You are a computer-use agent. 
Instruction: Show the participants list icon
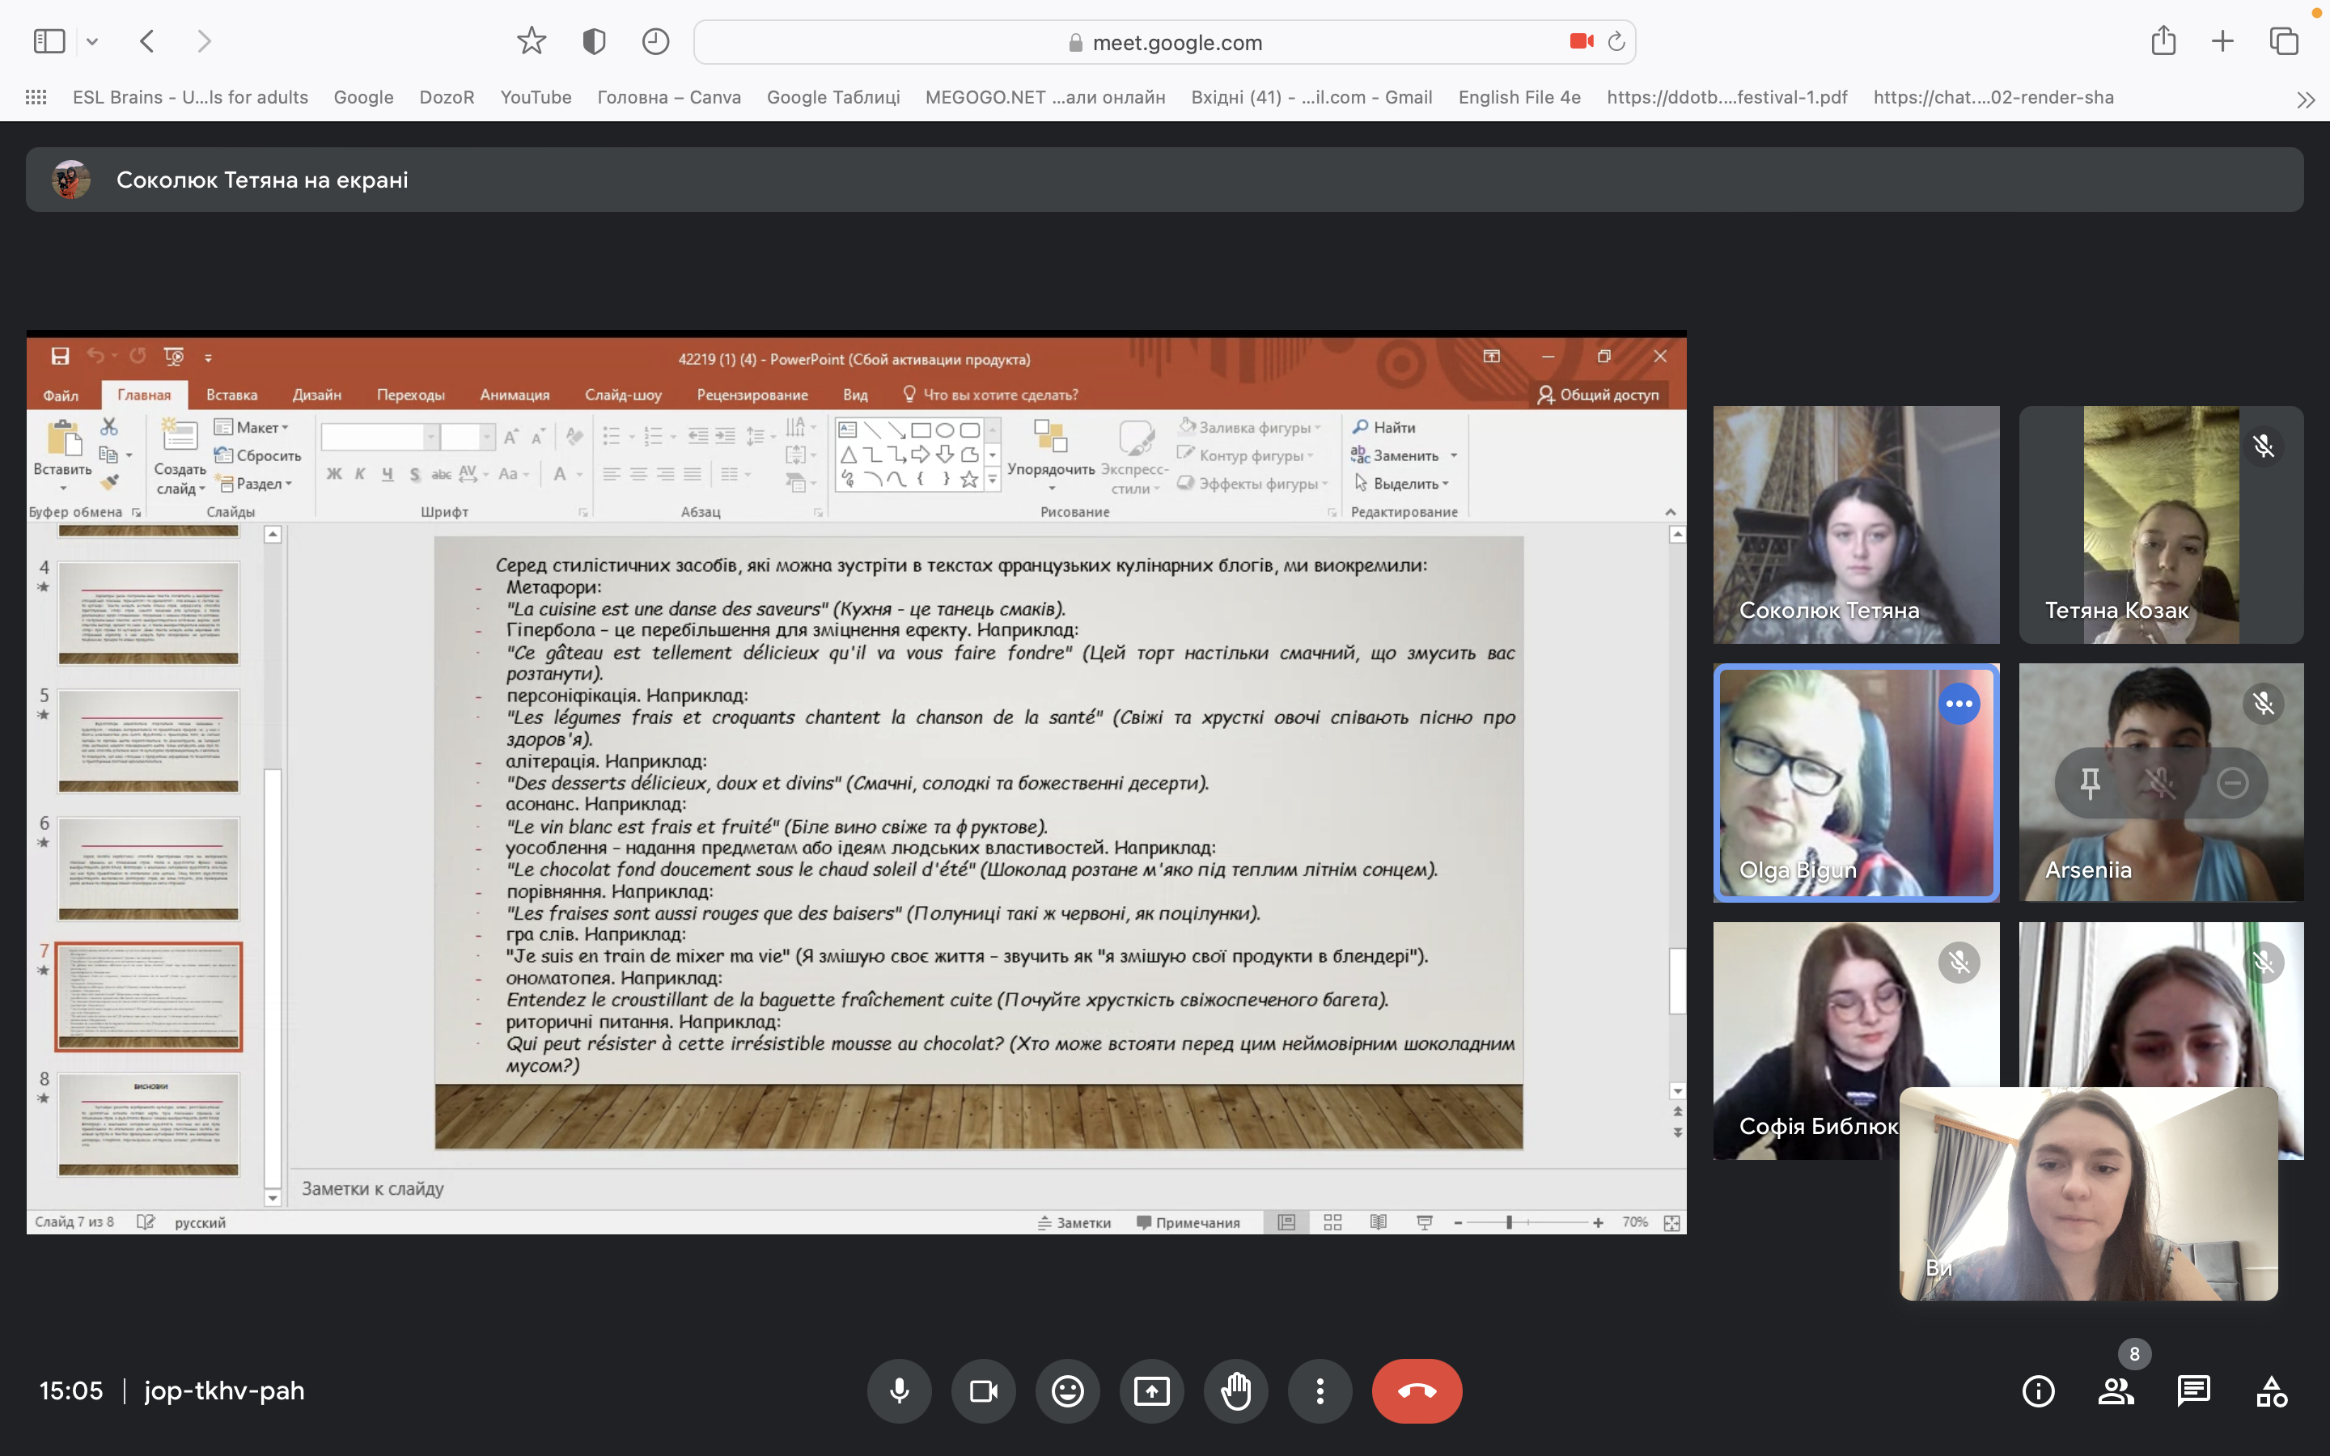(x=2116, y=1390)
